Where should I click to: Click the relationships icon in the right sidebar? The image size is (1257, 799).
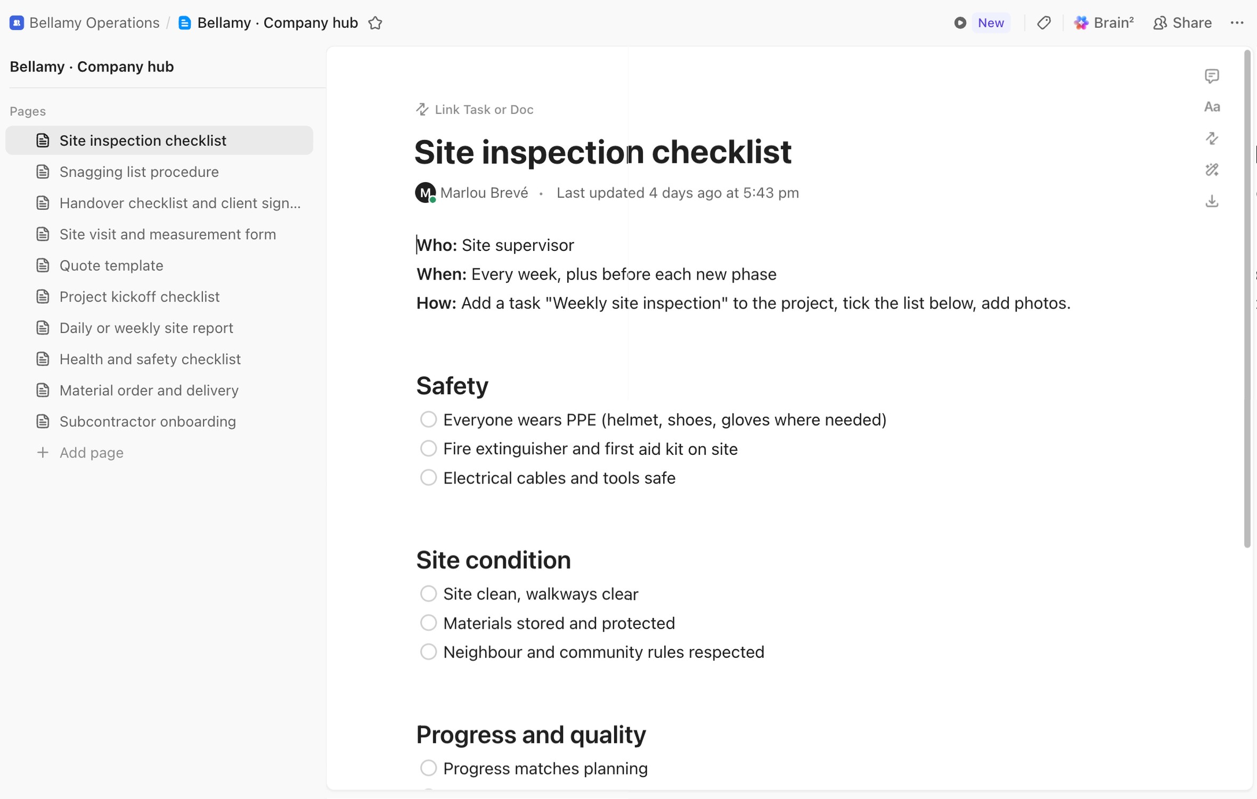[x=1212, y=138]
